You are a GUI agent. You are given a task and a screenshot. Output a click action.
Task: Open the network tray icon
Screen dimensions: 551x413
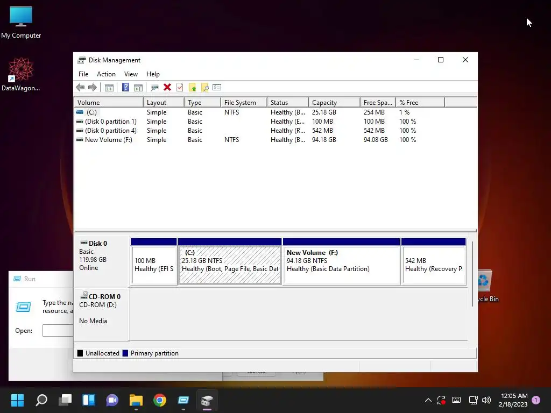473,400
